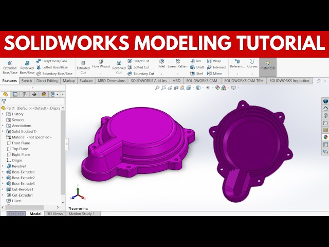Open dropdown arrow under Reference Geometry
329x247 pixels.
tap(237, 74)
